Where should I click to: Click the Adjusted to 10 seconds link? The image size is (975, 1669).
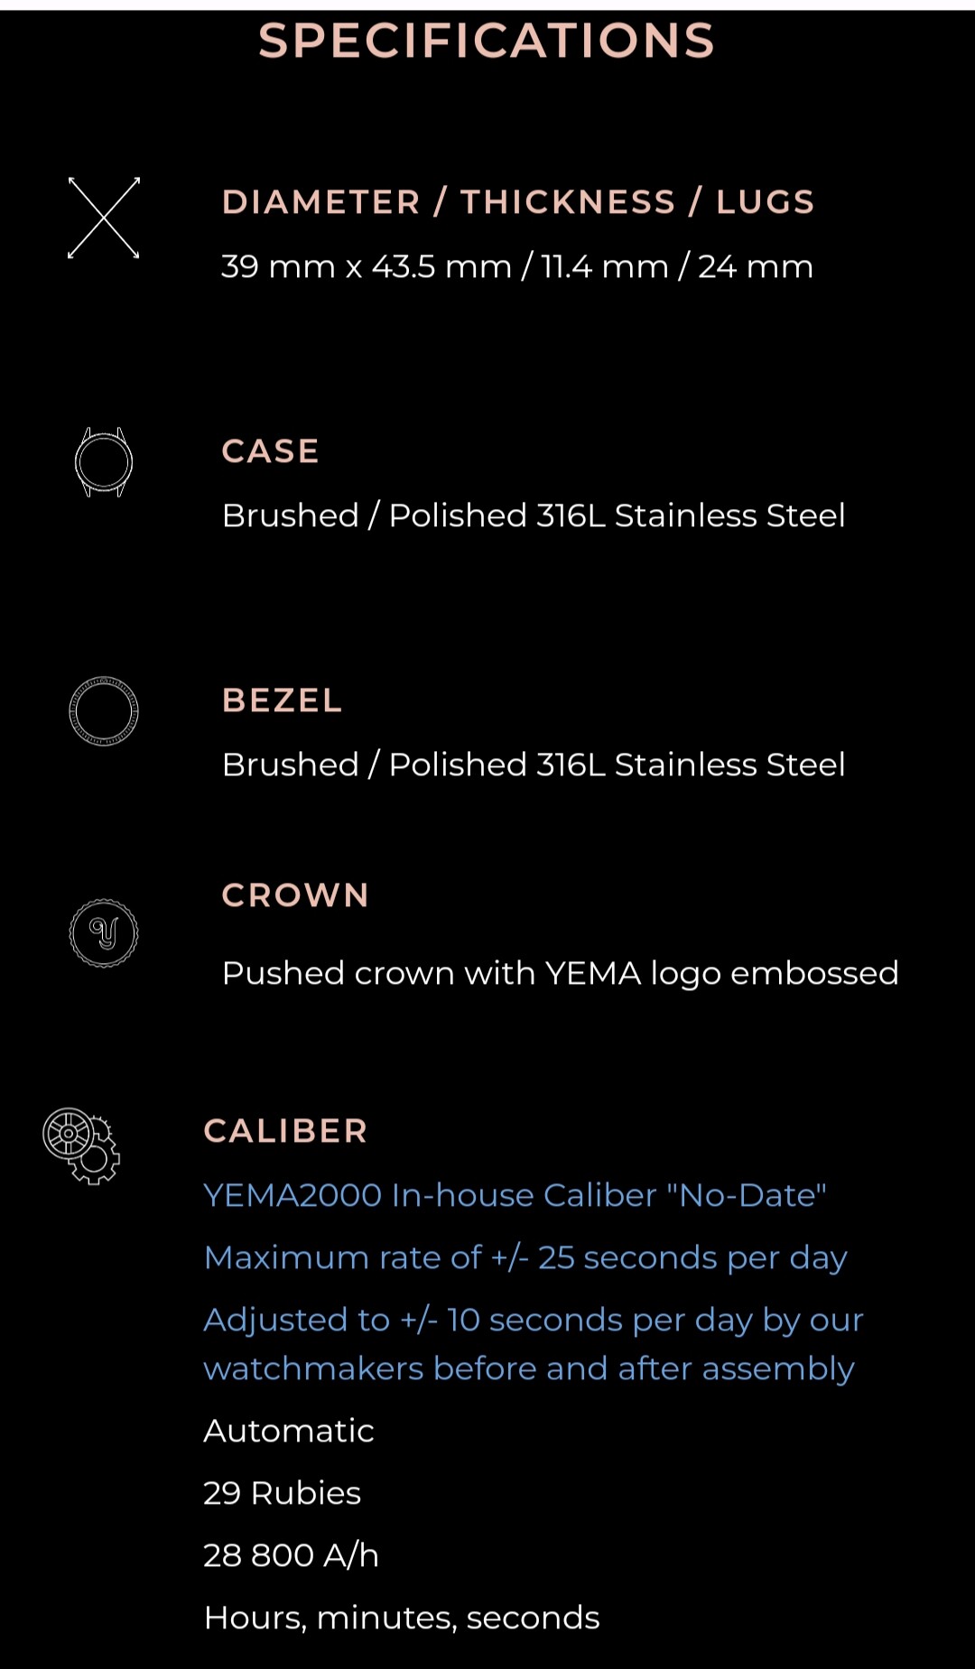(533, 1344)
